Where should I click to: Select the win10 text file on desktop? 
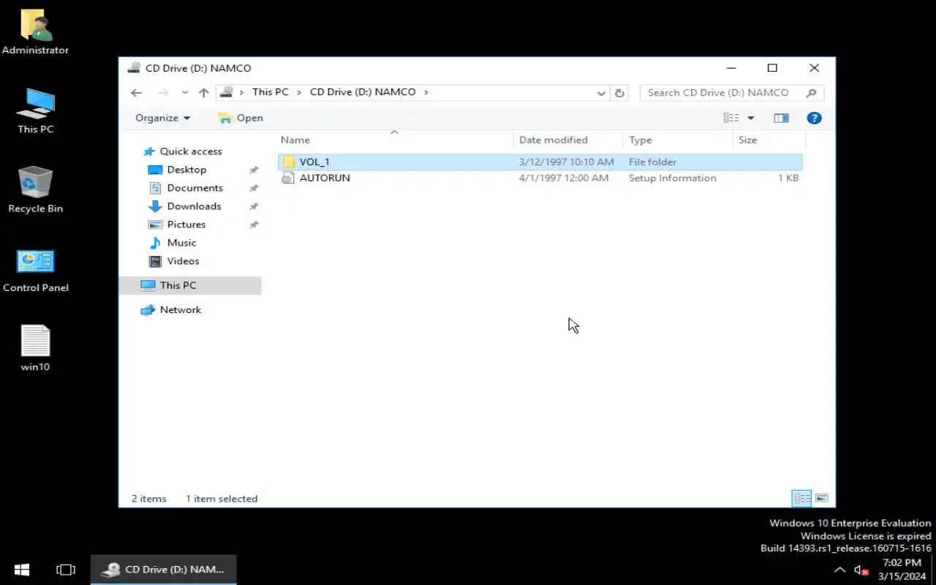point(35,348)
